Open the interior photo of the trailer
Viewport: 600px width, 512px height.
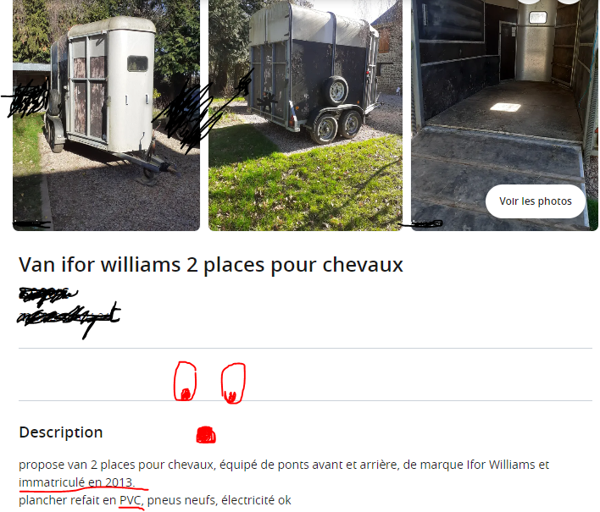coord(504,115)
